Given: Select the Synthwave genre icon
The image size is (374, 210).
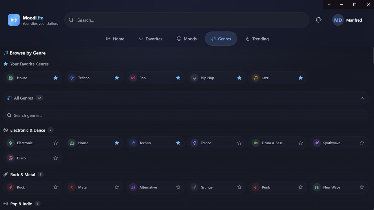Looking at the screenshot, I should click(x=317, y=143).
